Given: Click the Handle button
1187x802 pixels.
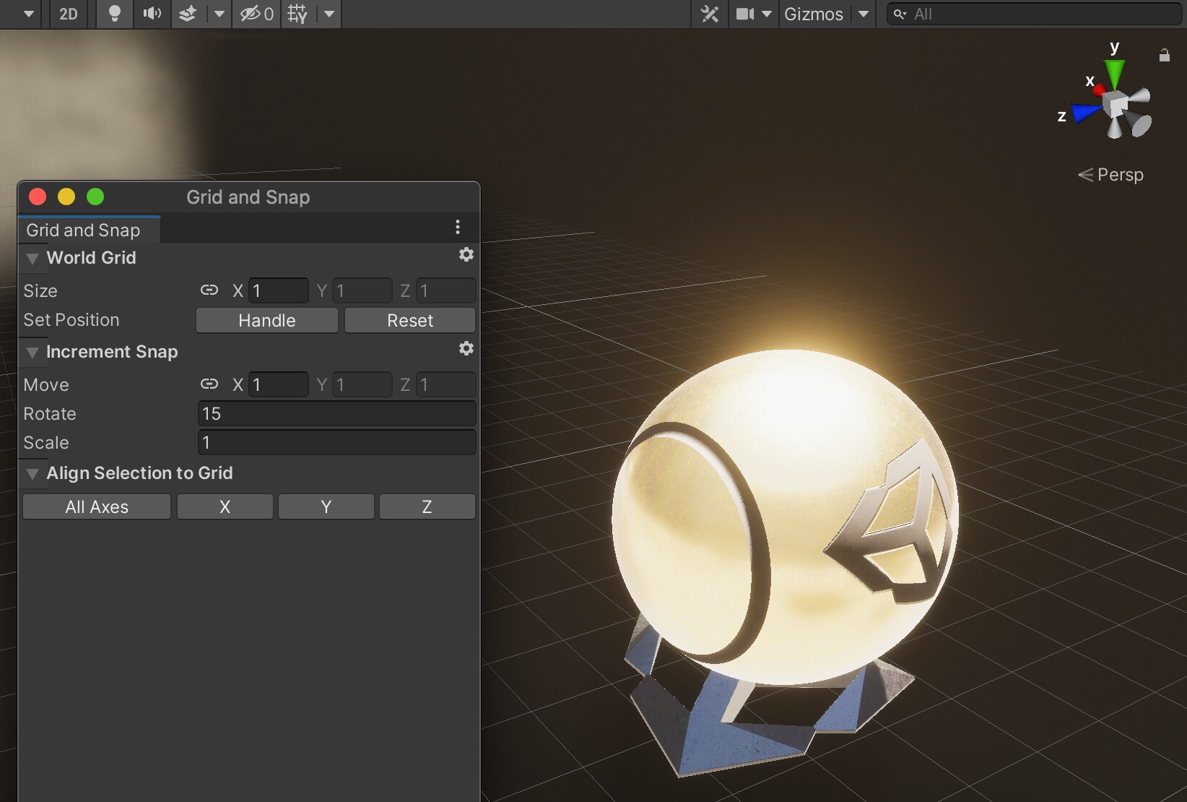Looking at the screenshot, I should click(x=267, y=321).
